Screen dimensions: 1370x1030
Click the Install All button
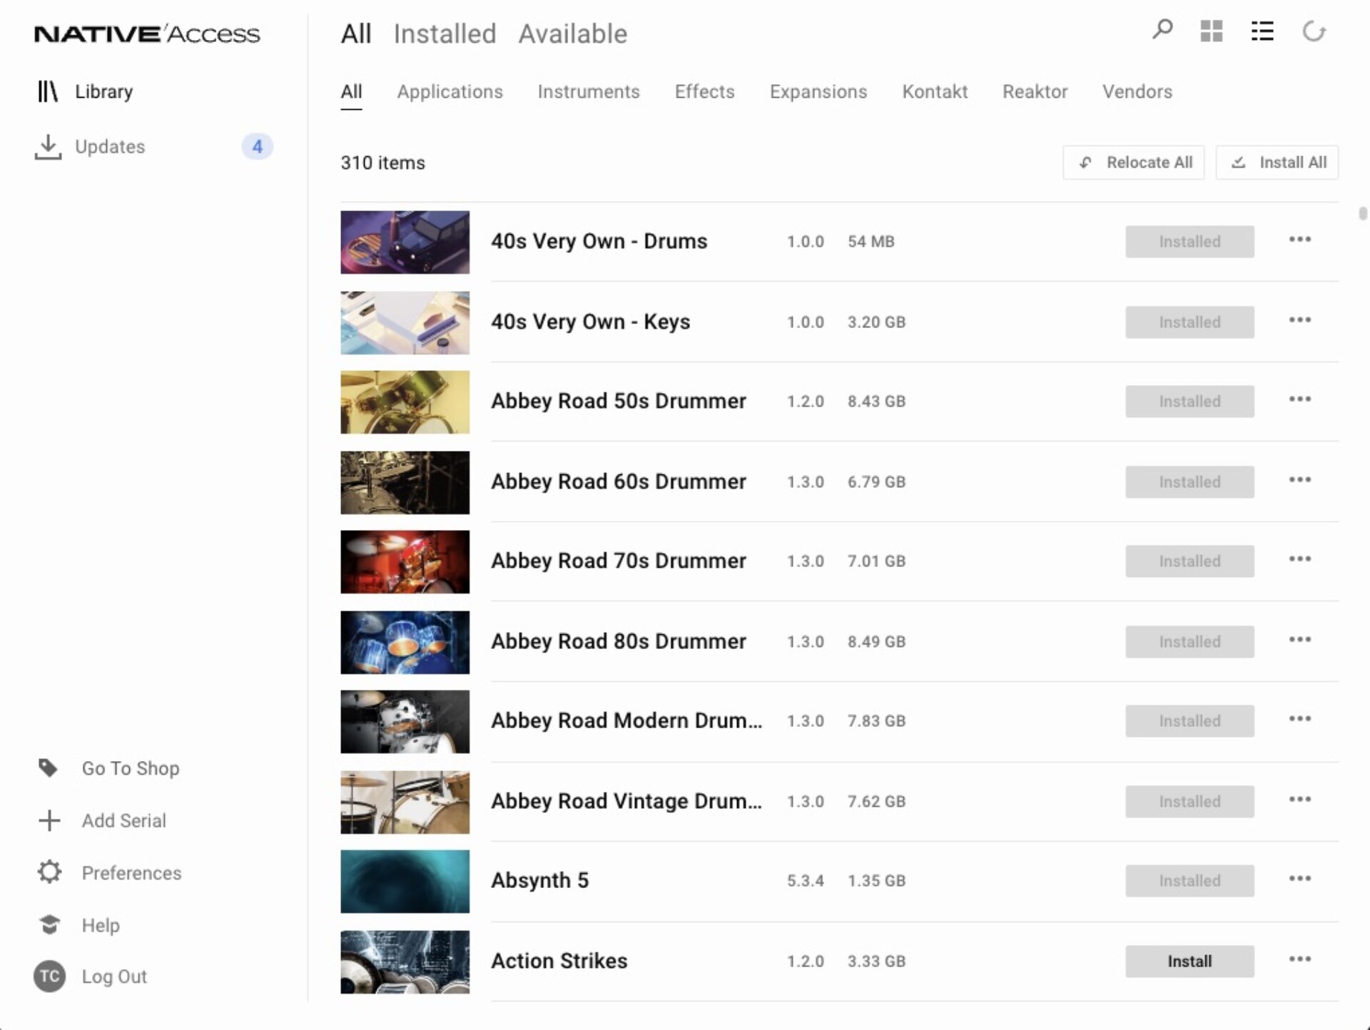point(1277,163)
